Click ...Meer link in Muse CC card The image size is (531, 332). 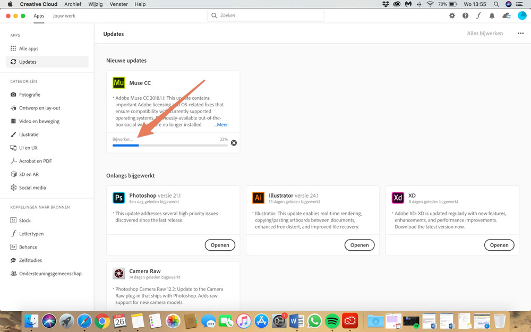221,125
